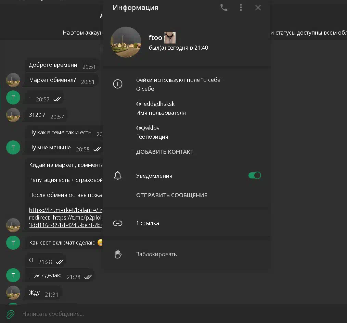Open the three-dot options menu
The height and width of the screenshot is (323, 347).
[241, 8]
